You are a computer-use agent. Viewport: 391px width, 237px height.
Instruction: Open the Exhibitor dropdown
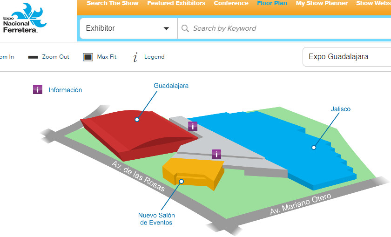[128, 28]
